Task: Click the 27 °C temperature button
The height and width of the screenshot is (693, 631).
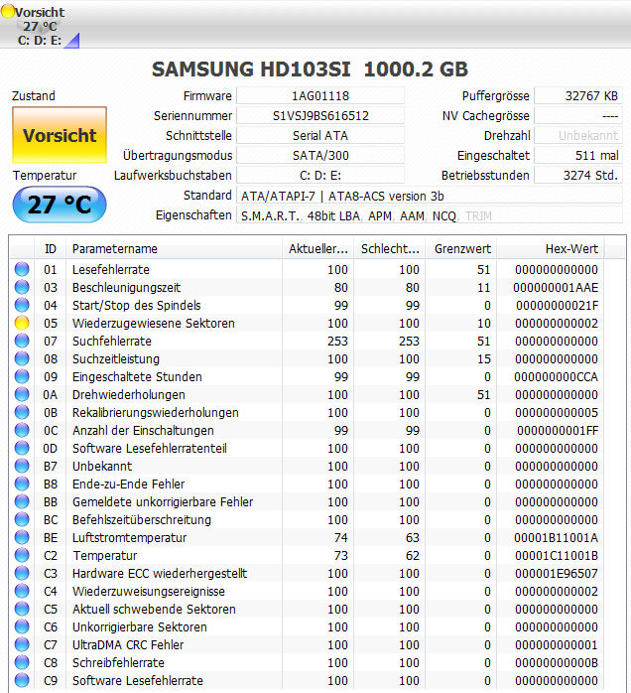Action: (x=60, y=205)
